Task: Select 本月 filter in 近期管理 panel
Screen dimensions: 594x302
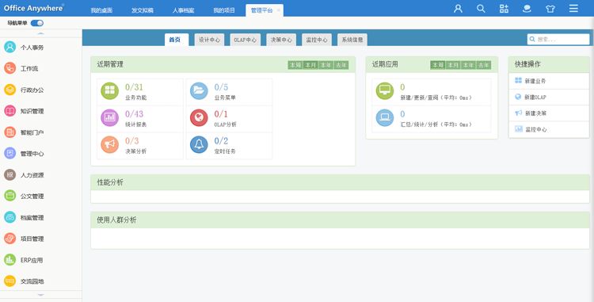Action: click(310, 65)
